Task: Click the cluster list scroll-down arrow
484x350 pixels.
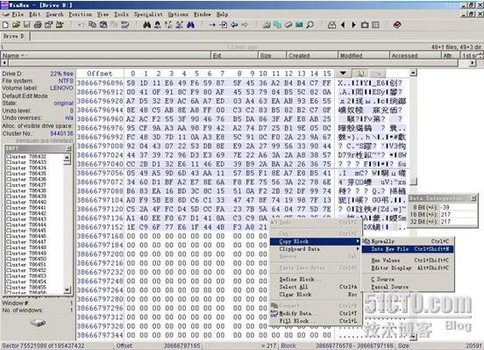Action: click(x=68, y=290)
